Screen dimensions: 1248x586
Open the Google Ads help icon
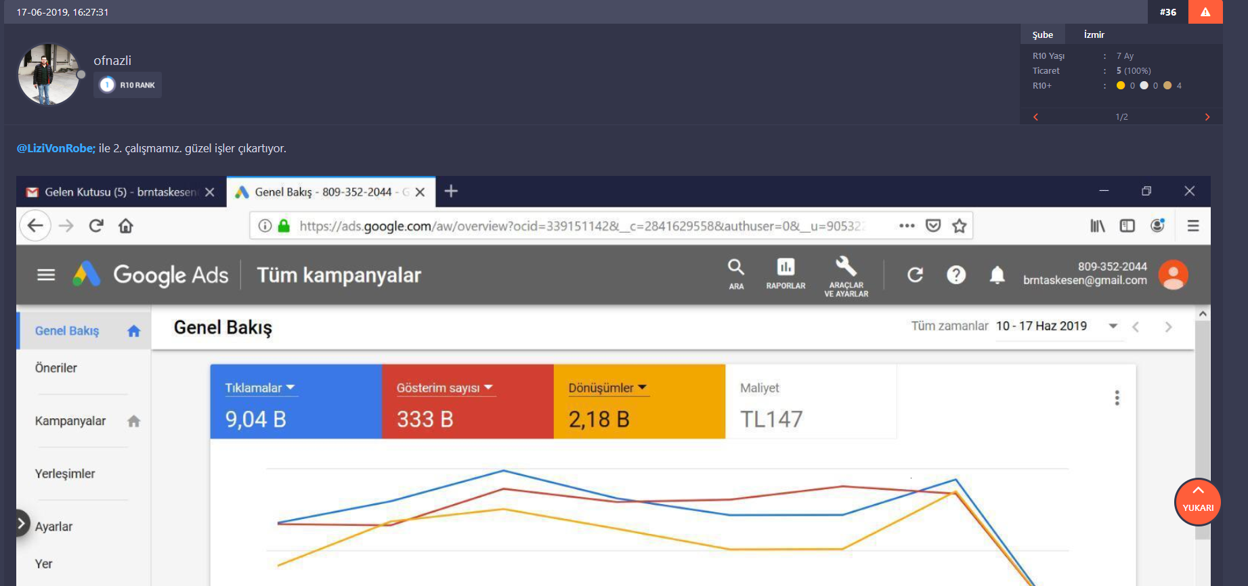[x=956, y=275]
